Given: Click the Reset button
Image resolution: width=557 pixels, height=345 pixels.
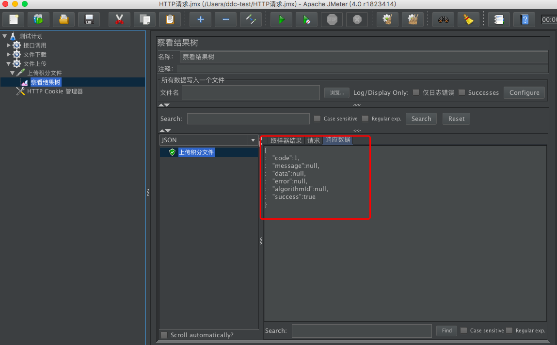Looking at the screenshot, I should [457, 119].
